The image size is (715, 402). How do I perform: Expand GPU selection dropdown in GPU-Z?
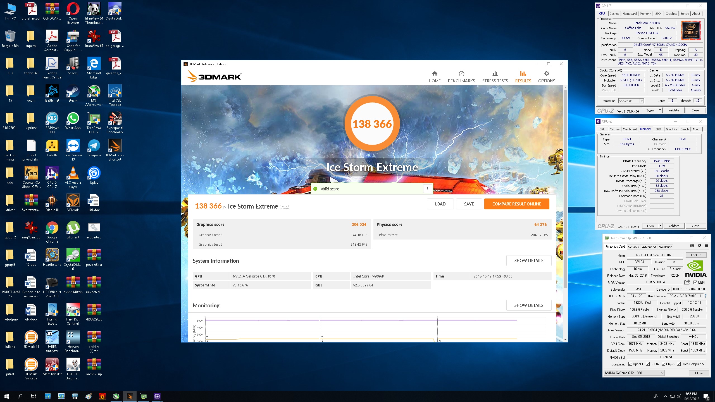pos(634,373)
